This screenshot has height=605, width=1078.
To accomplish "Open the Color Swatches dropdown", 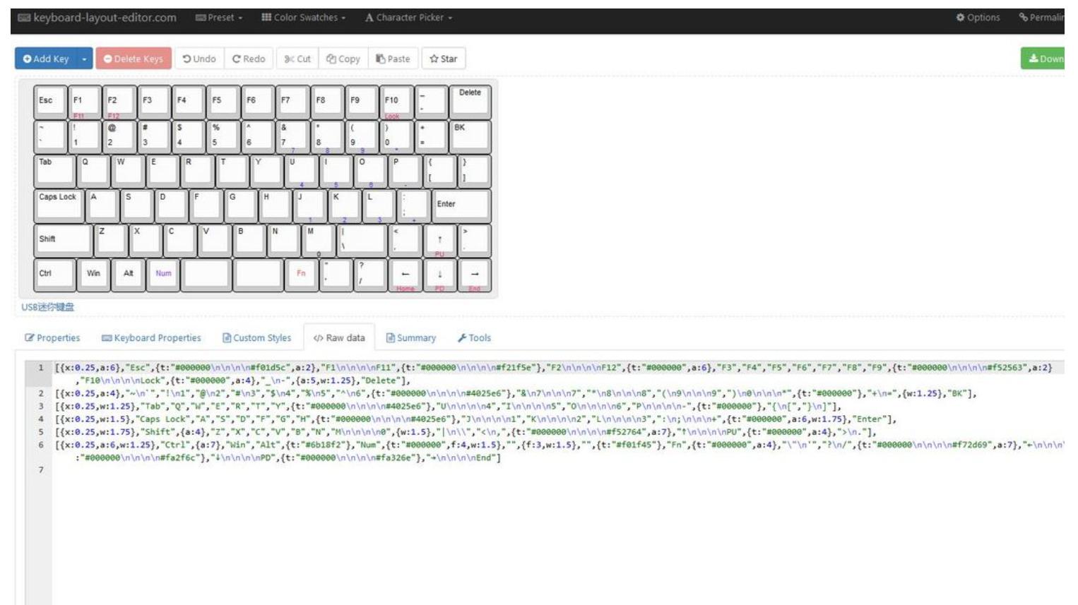I will [x=303, y=18].
